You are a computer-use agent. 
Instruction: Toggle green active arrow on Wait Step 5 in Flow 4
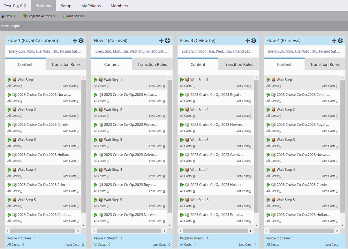[268, 200]
